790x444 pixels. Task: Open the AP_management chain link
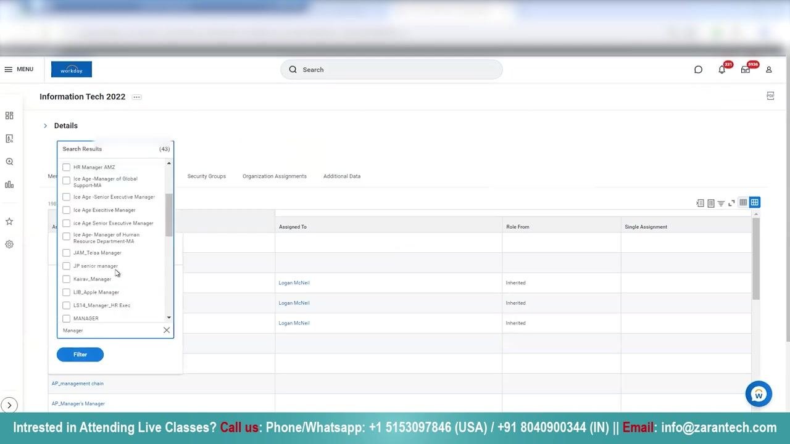click(x=78, y=384)
